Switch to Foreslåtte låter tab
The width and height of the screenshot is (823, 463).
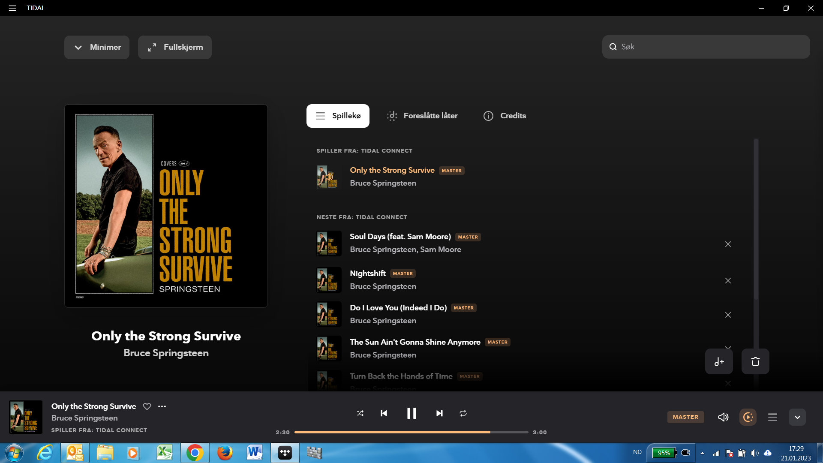pyautogui.click(x=422, y=116)
